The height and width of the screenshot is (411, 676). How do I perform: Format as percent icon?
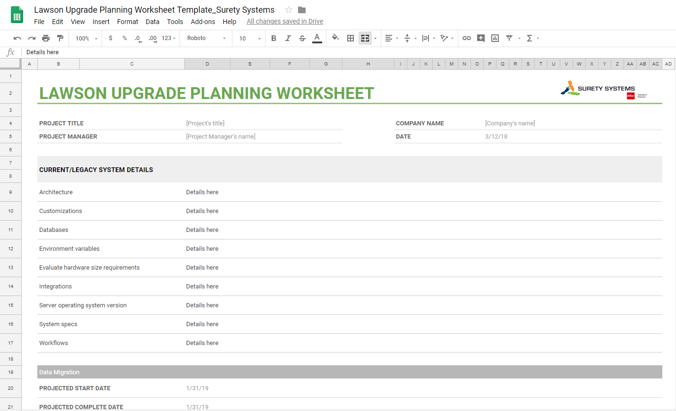point(125,38)
